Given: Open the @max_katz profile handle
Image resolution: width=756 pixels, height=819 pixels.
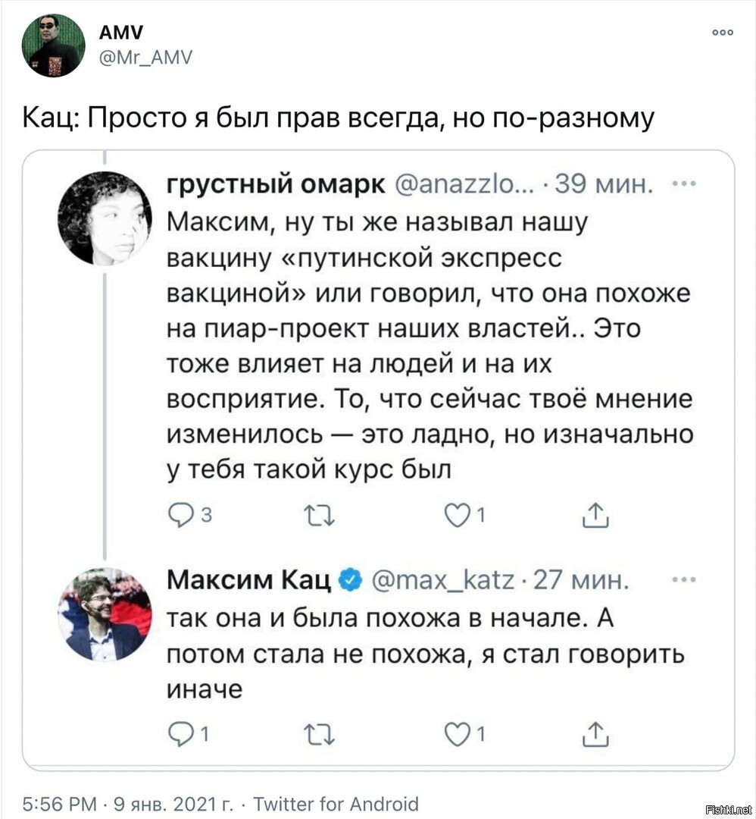Looking at the screenshot, I should pos(443,580).
